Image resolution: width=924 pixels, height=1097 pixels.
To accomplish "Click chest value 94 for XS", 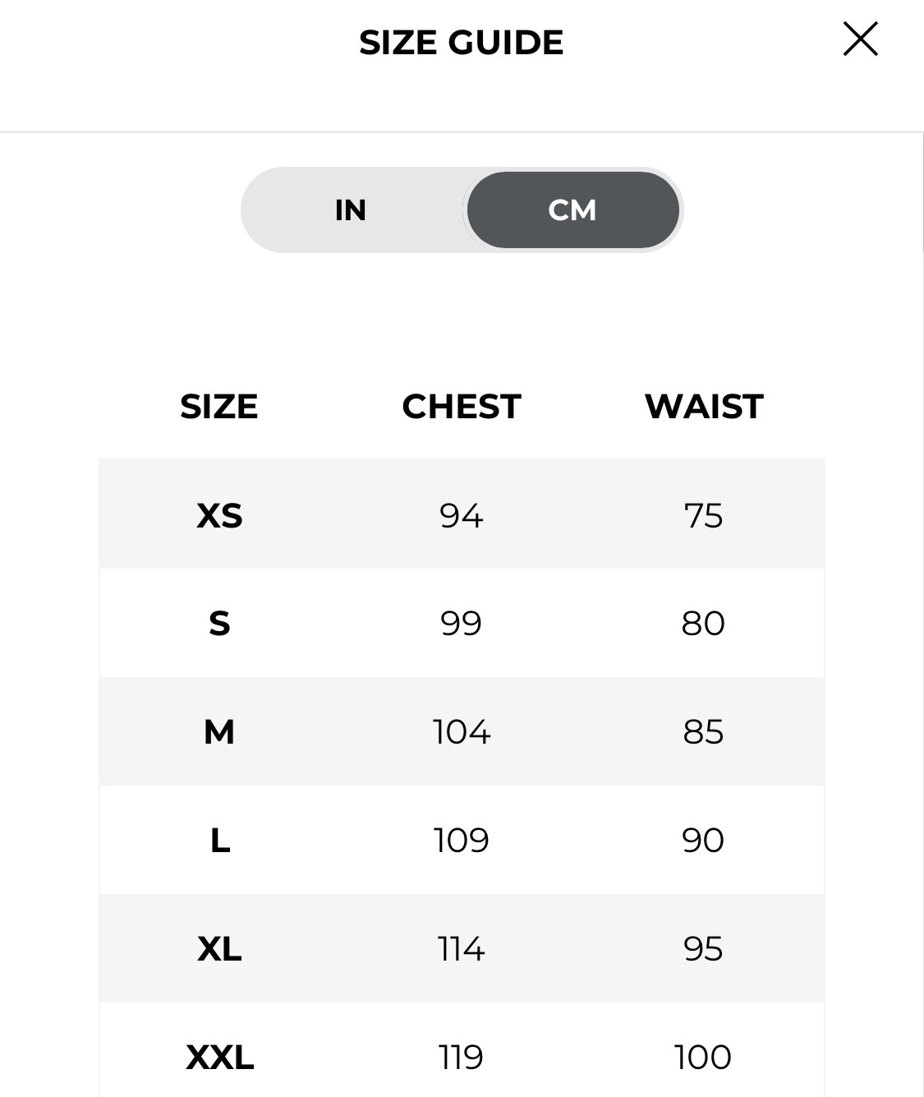I will [x=462, y=516].
